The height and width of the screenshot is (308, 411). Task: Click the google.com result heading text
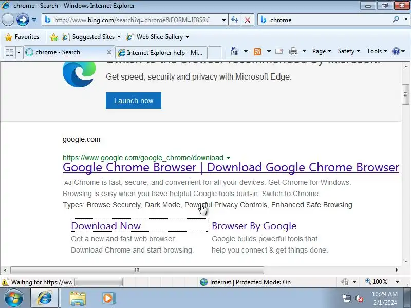(x=81, y=139)
